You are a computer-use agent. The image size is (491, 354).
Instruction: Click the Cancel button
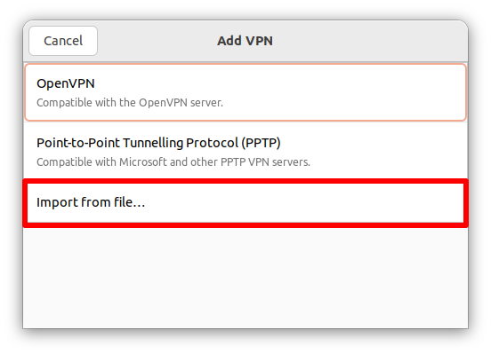coord(63,41)
